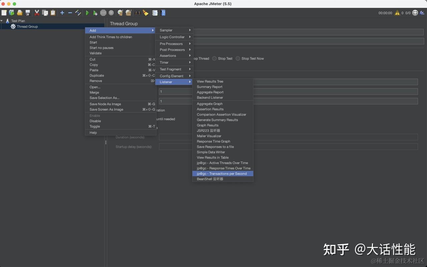The width and height of the screenshot is (427, 267).
Task: Click the Toggle enable/disable toolbar icon
Action: tap(78, 13)
